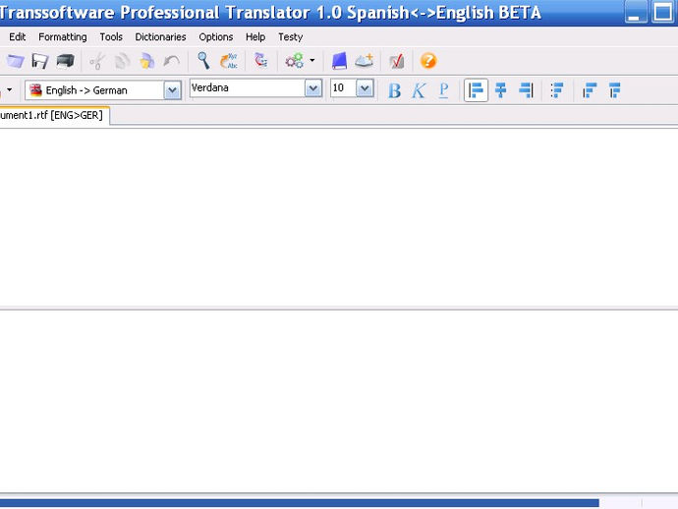Image resolution: width=678 pixels, height=509 pixels.
Task: Toggle underline with the P button
Action: pyautogui.click(x=443, y=90)
